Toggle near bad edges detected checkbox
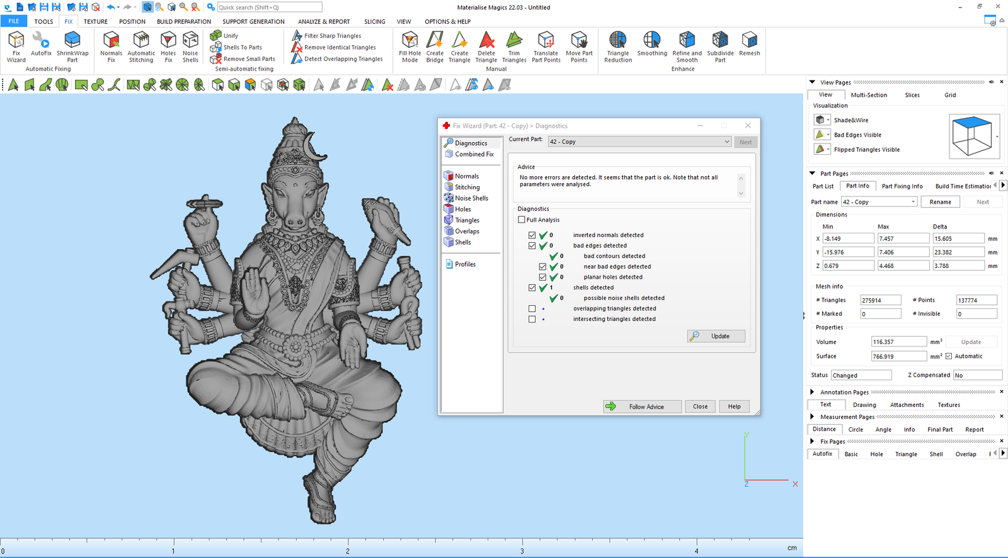Image resolution: width=1008 pixels, height=558 pixels. (x=542, y=267)
